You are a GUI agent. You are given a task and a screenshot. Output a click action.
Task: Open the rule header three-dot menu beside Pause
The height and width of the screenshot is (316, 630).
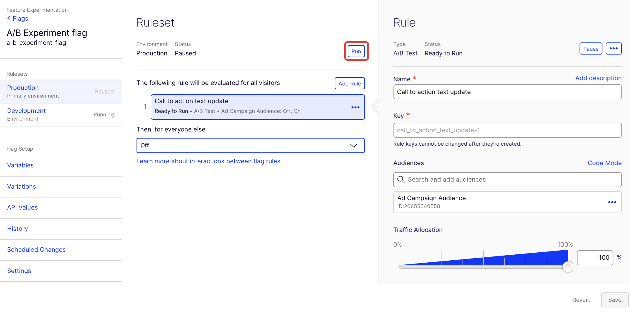pyautogui.click(x=613, y=49)
